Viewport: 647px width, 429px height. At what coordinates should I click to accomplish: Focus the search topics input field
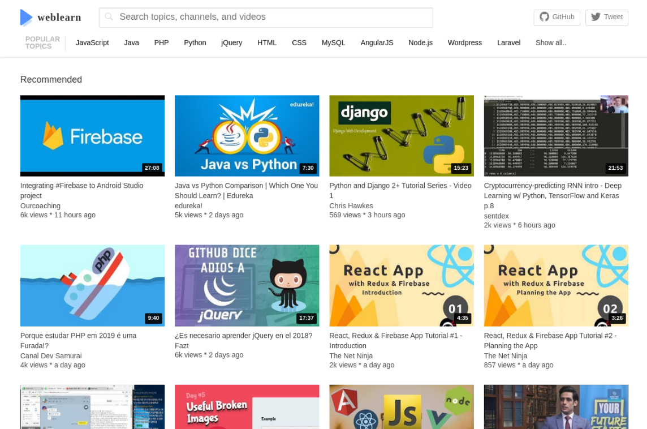point(266,18)
